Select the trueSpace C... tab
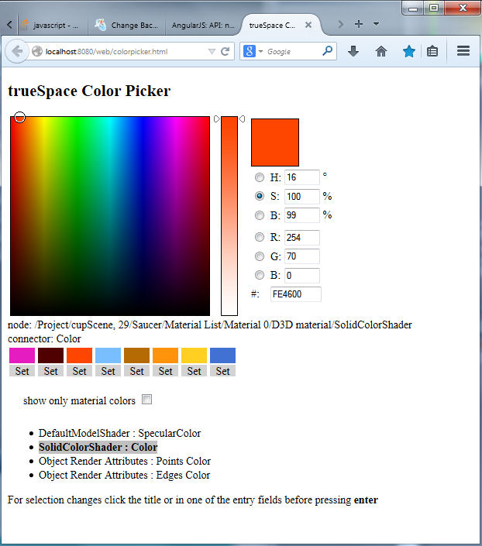 point(272,25)
